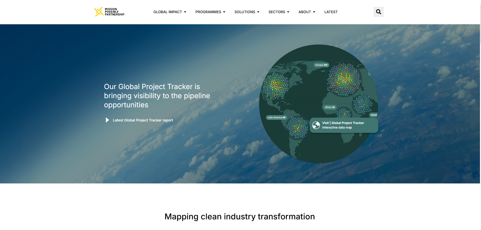The width and height of the screenshot is (481, 230).
Task: Click the Europe project dot cluster
Action: pyautogui.click(x=344, y=79)
